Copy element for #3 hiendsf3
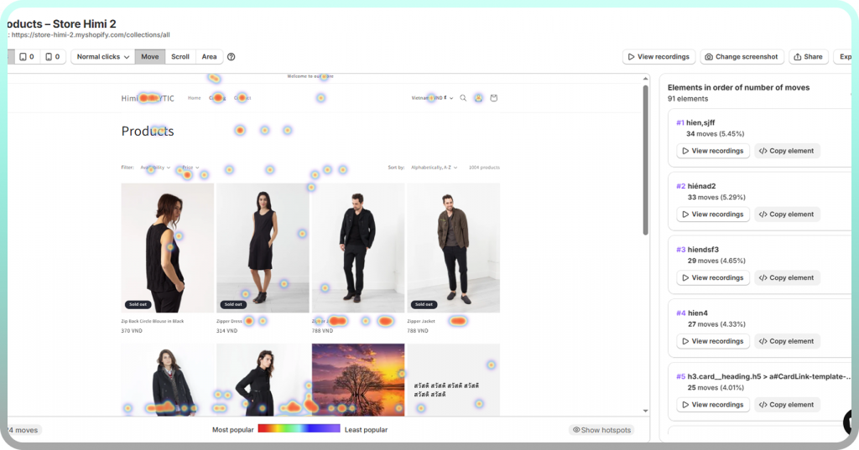 [787, 277]
